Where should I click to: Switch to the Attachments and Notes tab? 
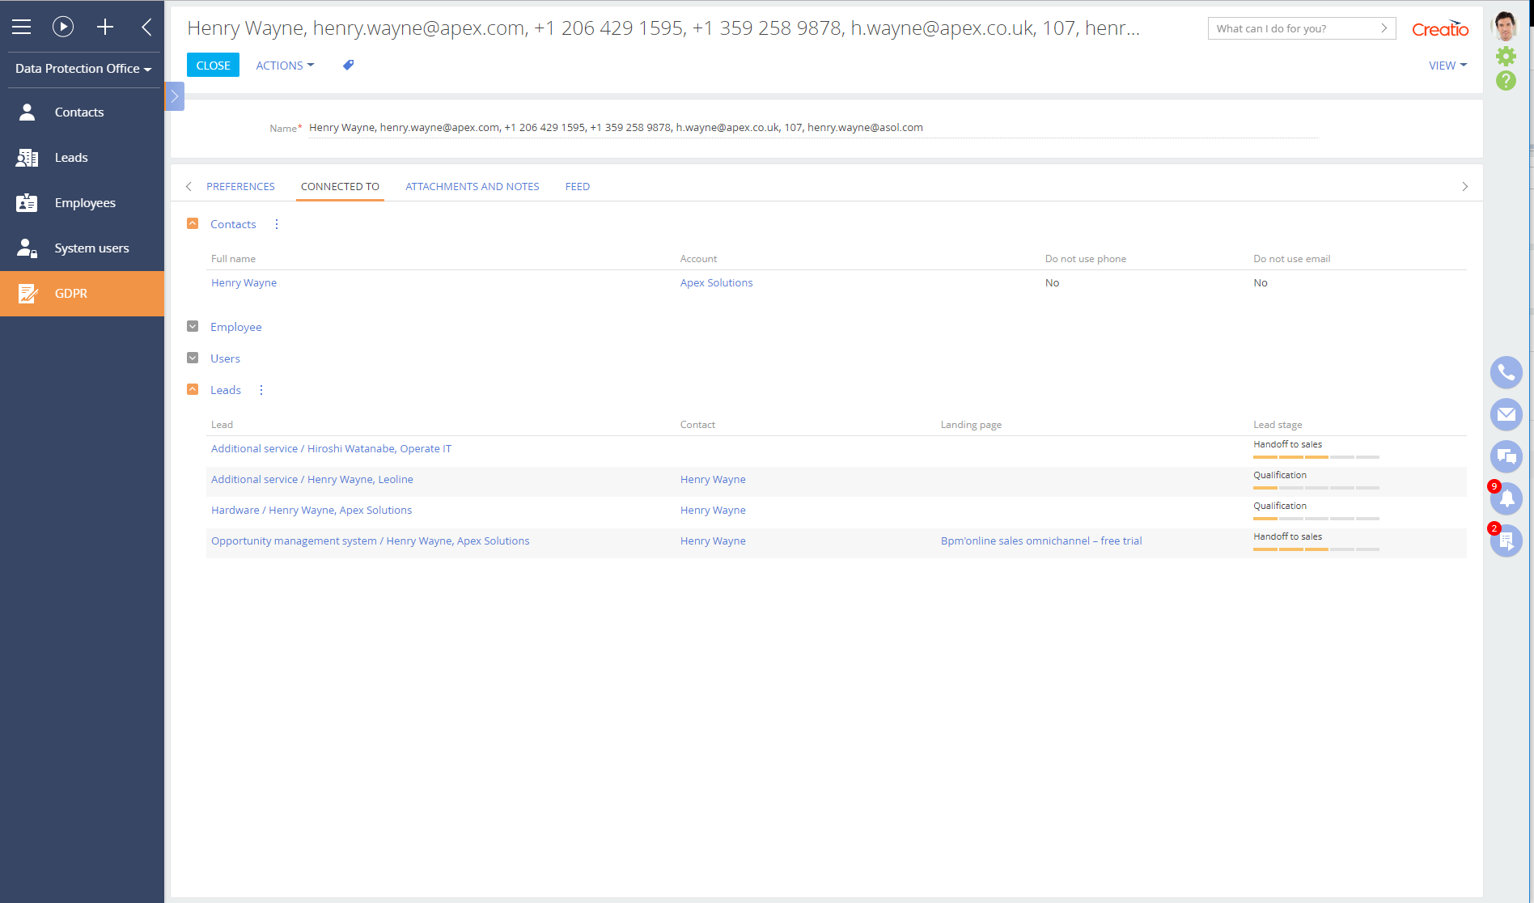coord(472,187)
